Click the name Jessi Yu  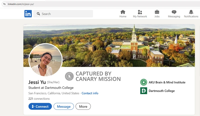pyautogui.click(x=37, y=82)
